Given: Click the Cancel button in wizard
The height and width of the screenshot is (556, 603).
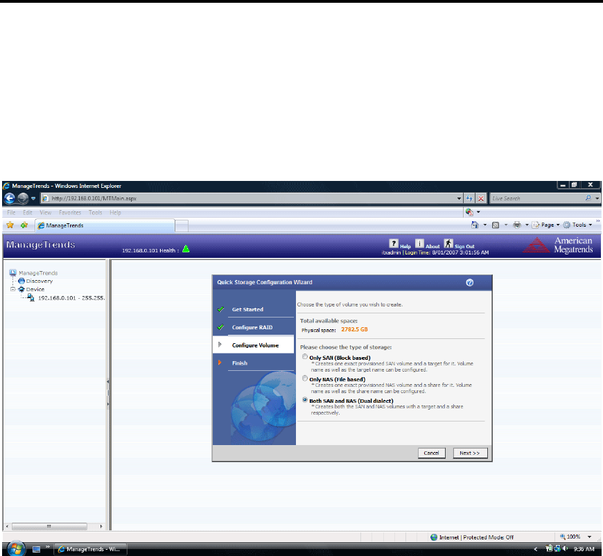Looking at the screenshot, I should click(432, 453).
